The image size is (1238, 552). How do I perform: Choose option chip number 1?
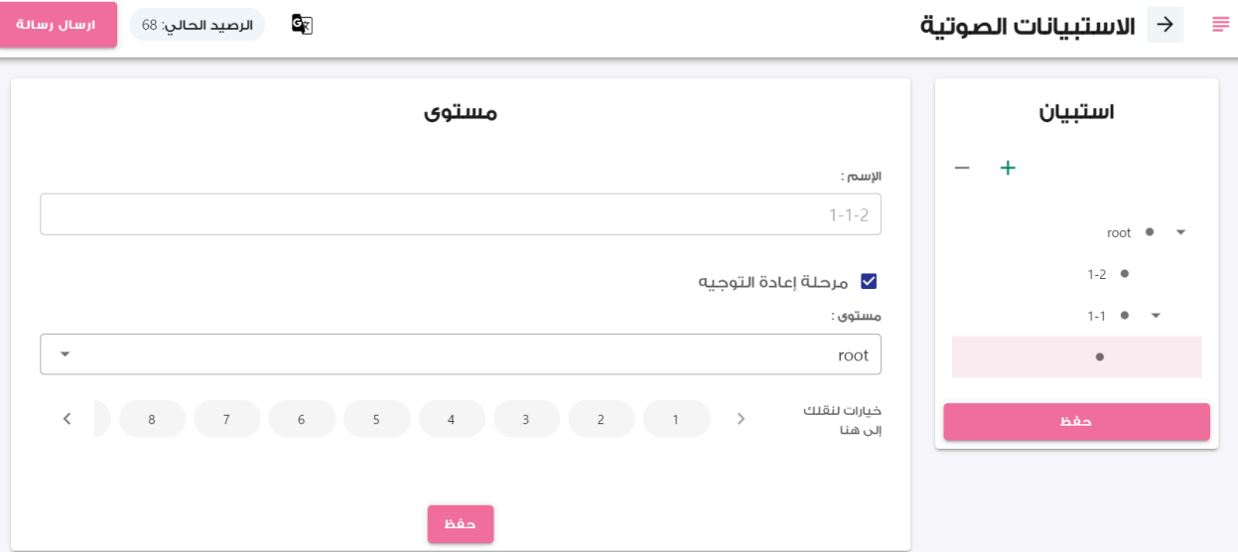pyautogui.click(x=676, y=419)
